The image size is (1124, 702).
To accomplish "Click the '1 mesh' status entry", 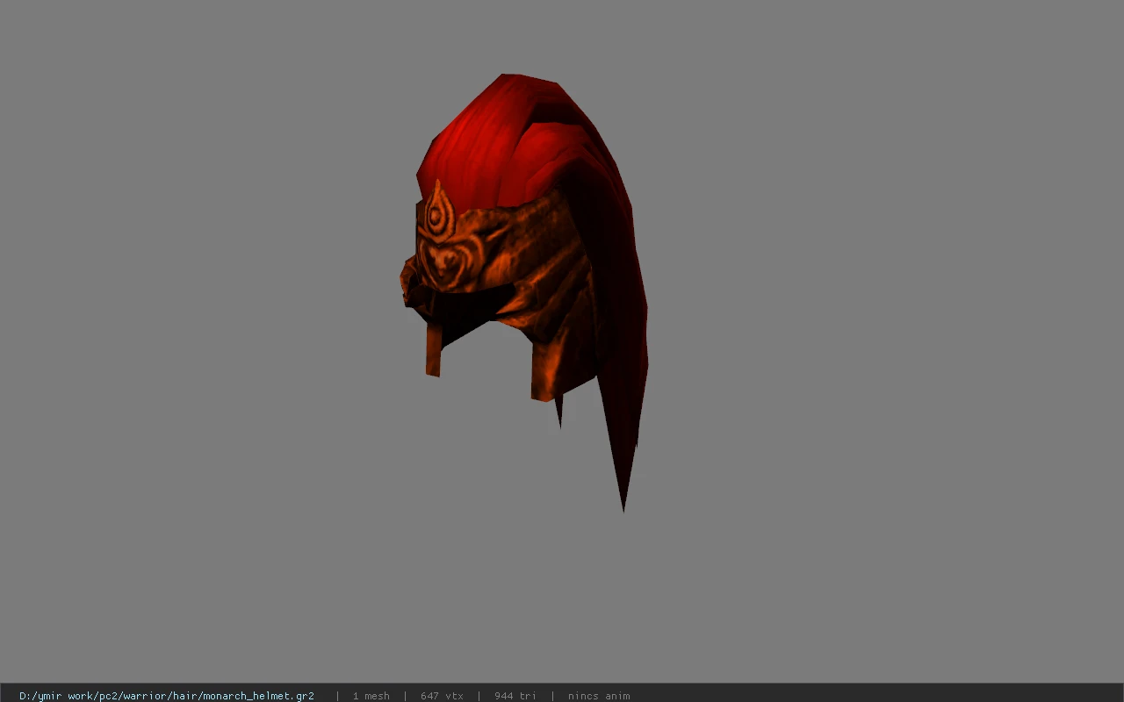I will click(x=371, y=696).
